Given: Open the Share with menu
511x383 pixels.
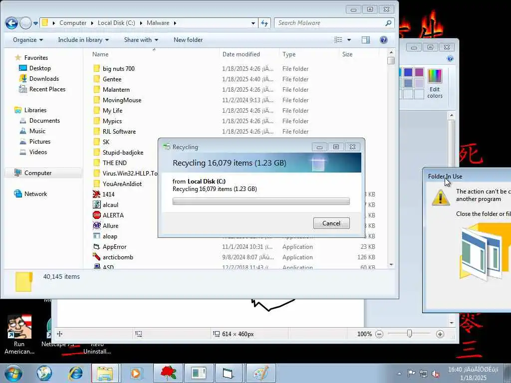Looking at the screenshot, I should 141,40.
